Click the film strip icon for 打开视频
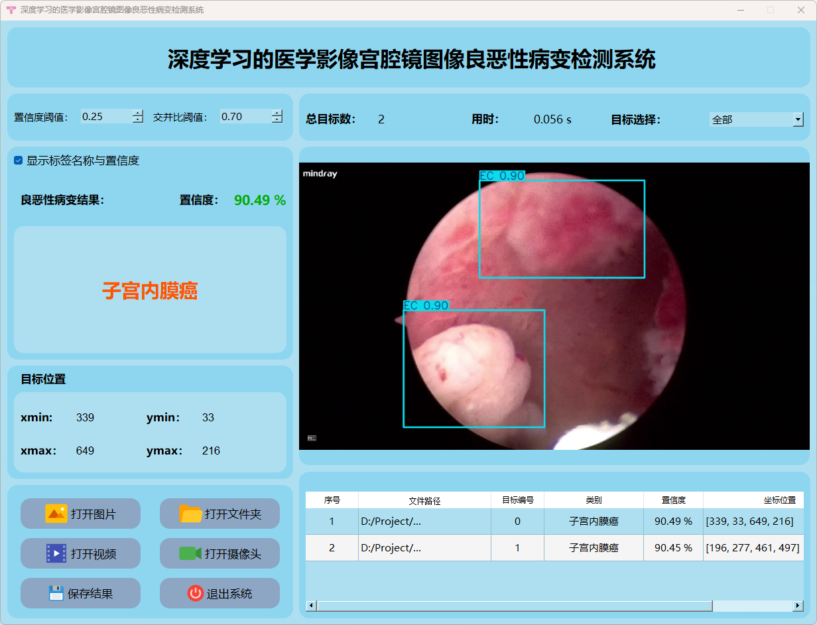 (x=56, y=553)
